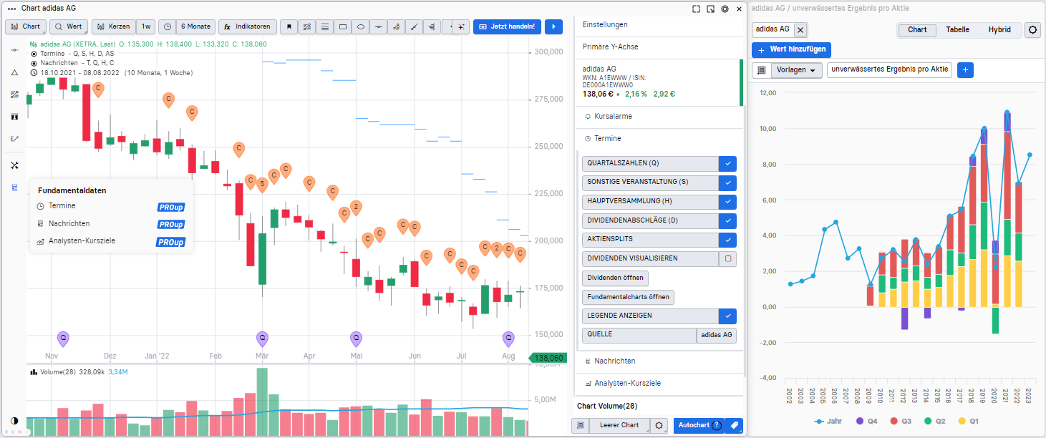Enable Dividenden visualisieren checkbox
Image resolution: width=1046 pixels, height=438 pixels.
click(727, 259)
